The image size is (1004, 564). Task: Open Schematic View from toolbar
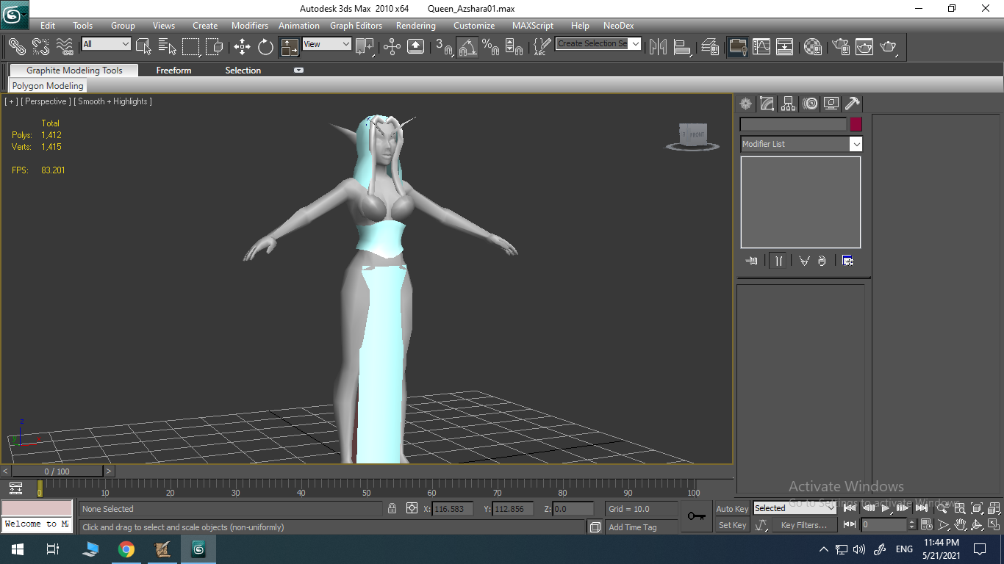click(x=784, y=46)
